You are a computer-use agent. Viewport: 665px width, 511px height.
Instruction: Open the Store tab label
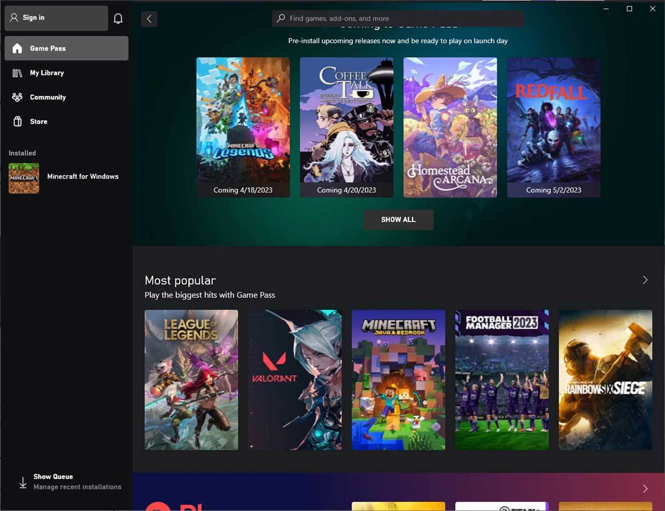coord(39,121)
